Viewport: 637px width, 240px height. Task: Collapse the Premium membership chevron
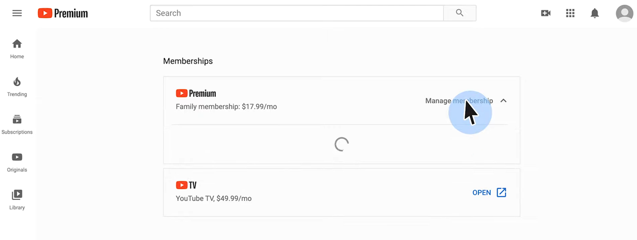pyautogui.click(x=504, y=100)
